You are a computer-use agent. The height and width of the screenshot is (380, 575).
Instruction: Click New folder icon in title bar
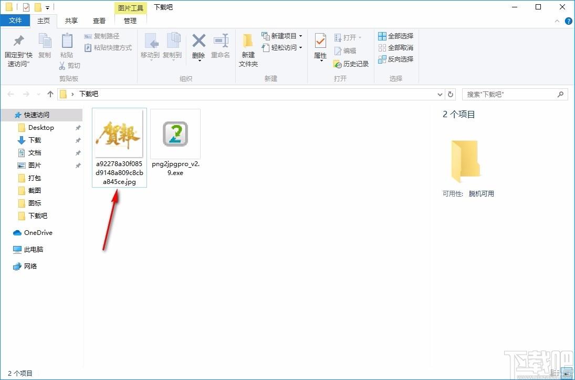click(37, 7)
